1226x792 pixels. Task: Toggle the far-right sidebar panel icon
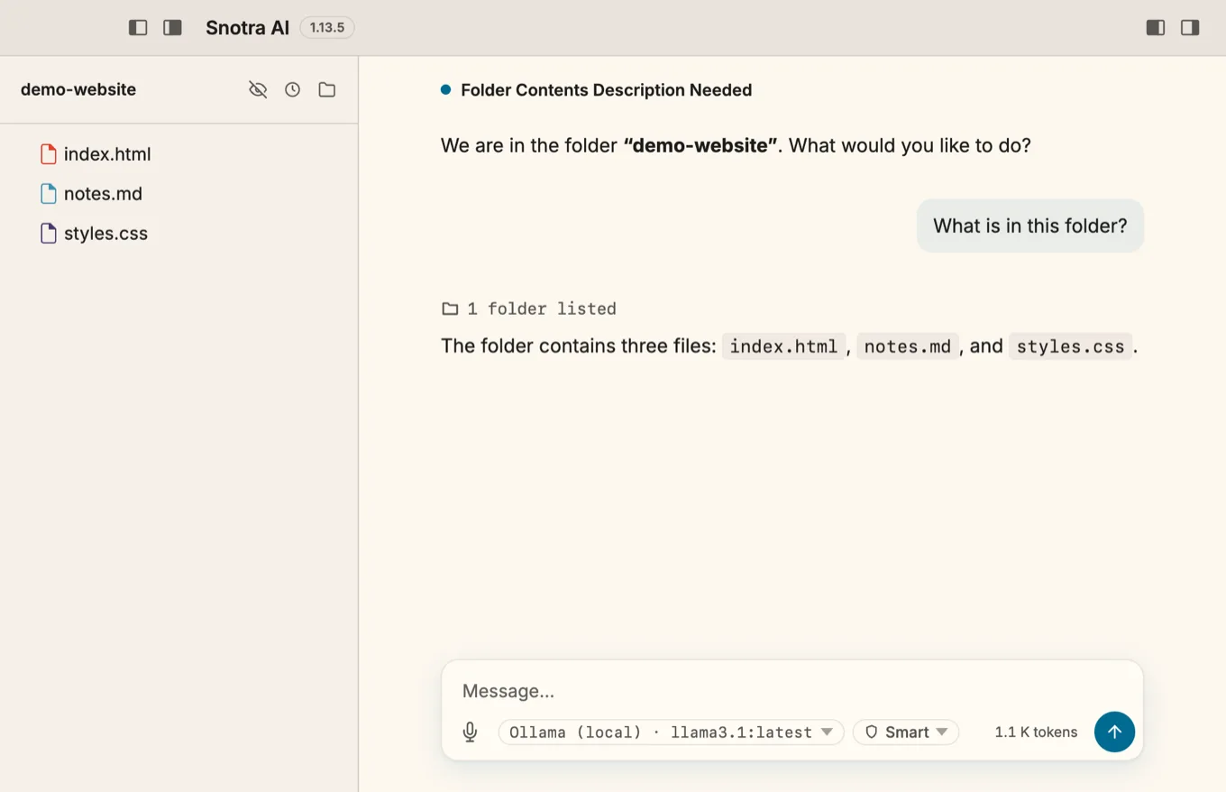(1190, 28)
